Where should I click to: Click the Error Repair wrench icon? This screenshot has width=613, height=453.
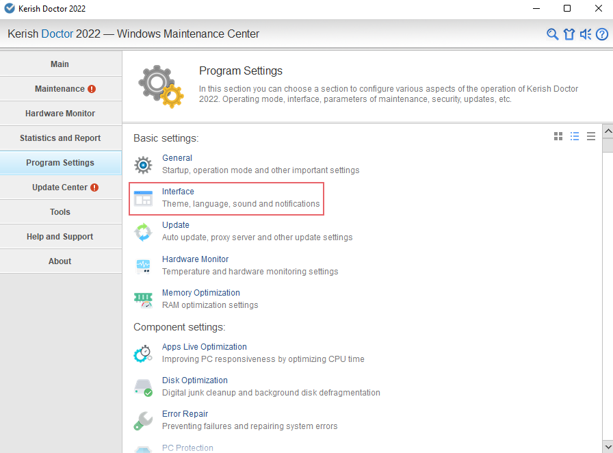pos(143,421)
